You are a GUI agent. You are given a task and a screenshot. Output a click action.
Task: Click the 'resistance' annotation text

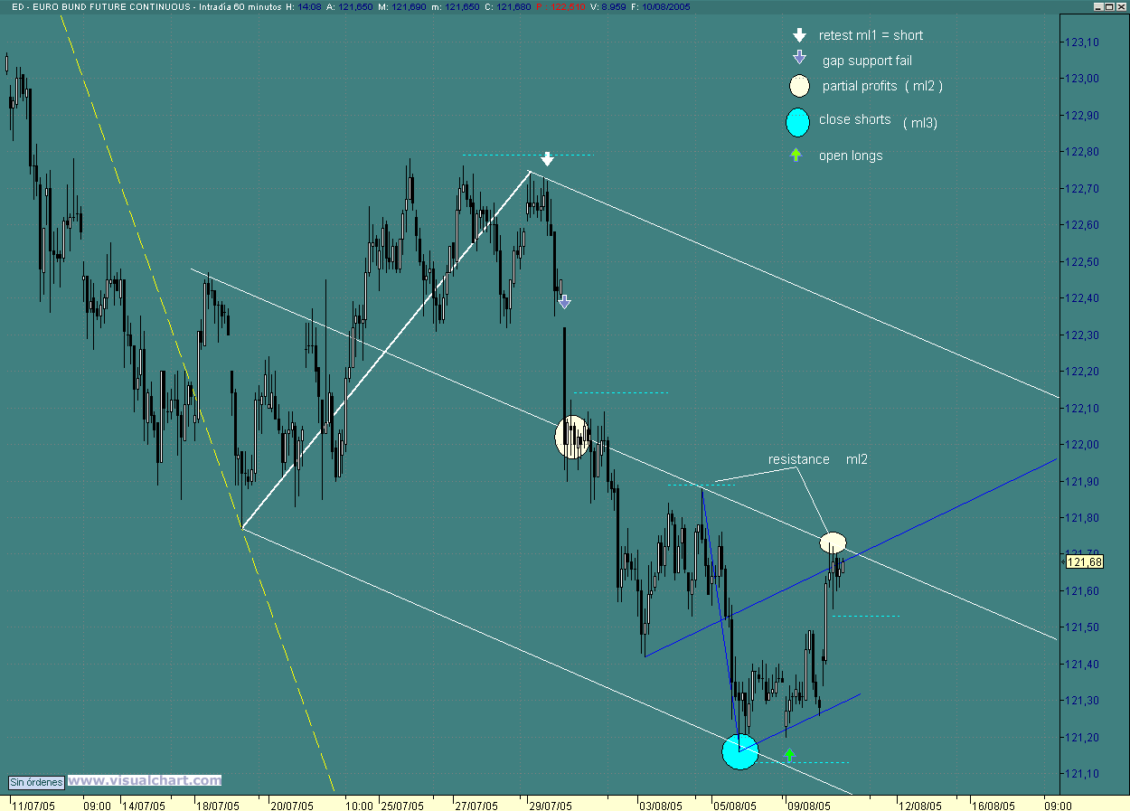pyautogui.click(x=799, y=459)
